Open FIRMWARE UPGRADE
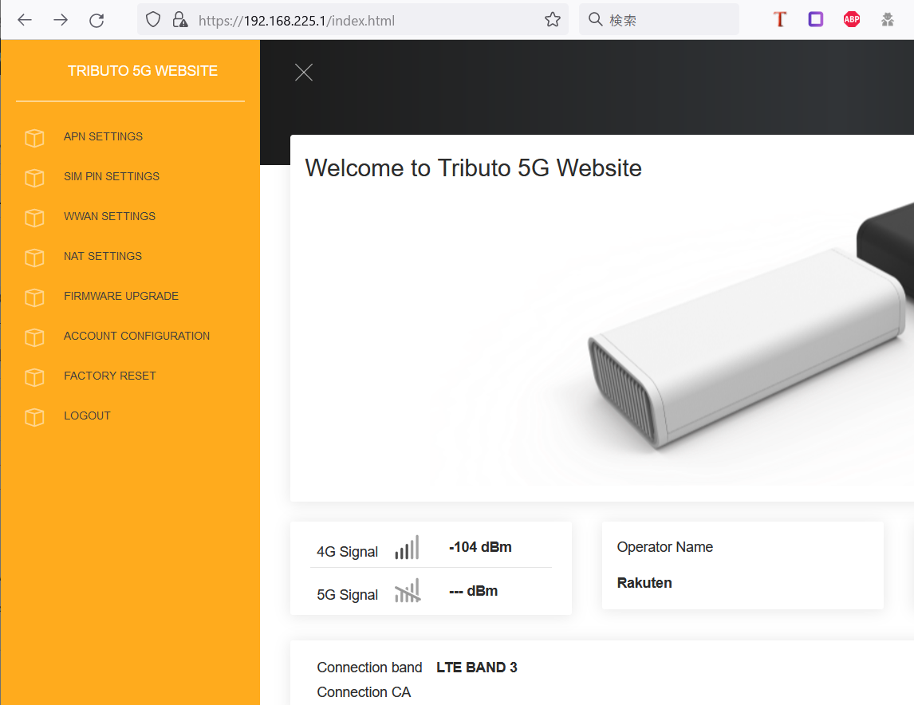Screen dimensions: 914x705 pyautogui.click(x=121, y=296)
